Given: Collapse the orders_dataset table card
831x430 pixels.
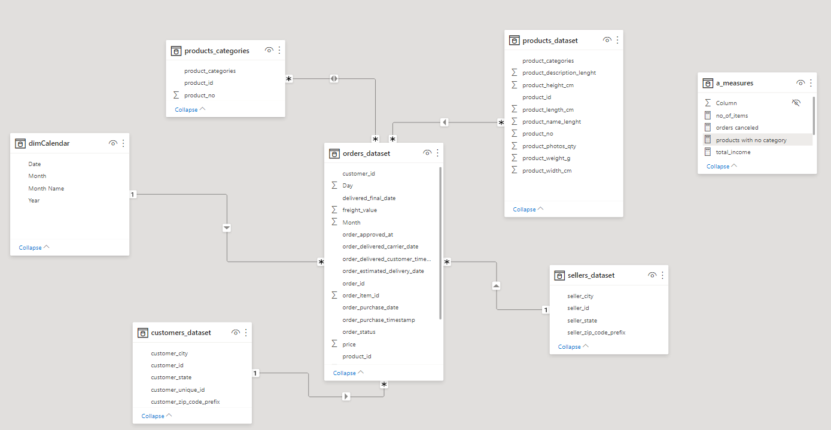Looking at the screenshot, I should click(x=348, y=373).
